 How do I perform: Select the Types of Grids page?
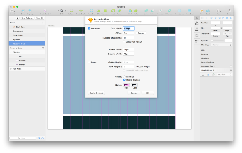(27, 44)
